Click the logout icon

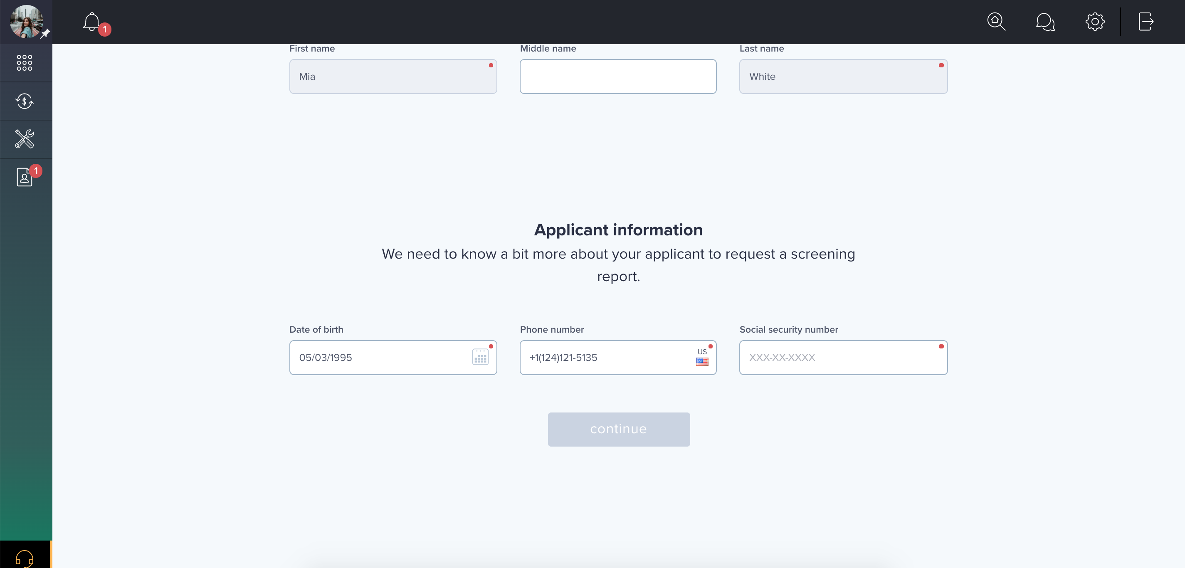[1145, 22]
